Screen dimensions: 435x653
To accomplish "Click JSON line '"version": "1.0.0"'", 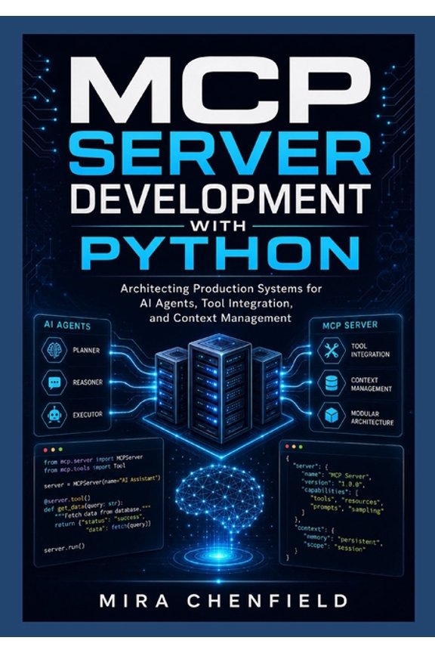I will [x=333, y=484].
